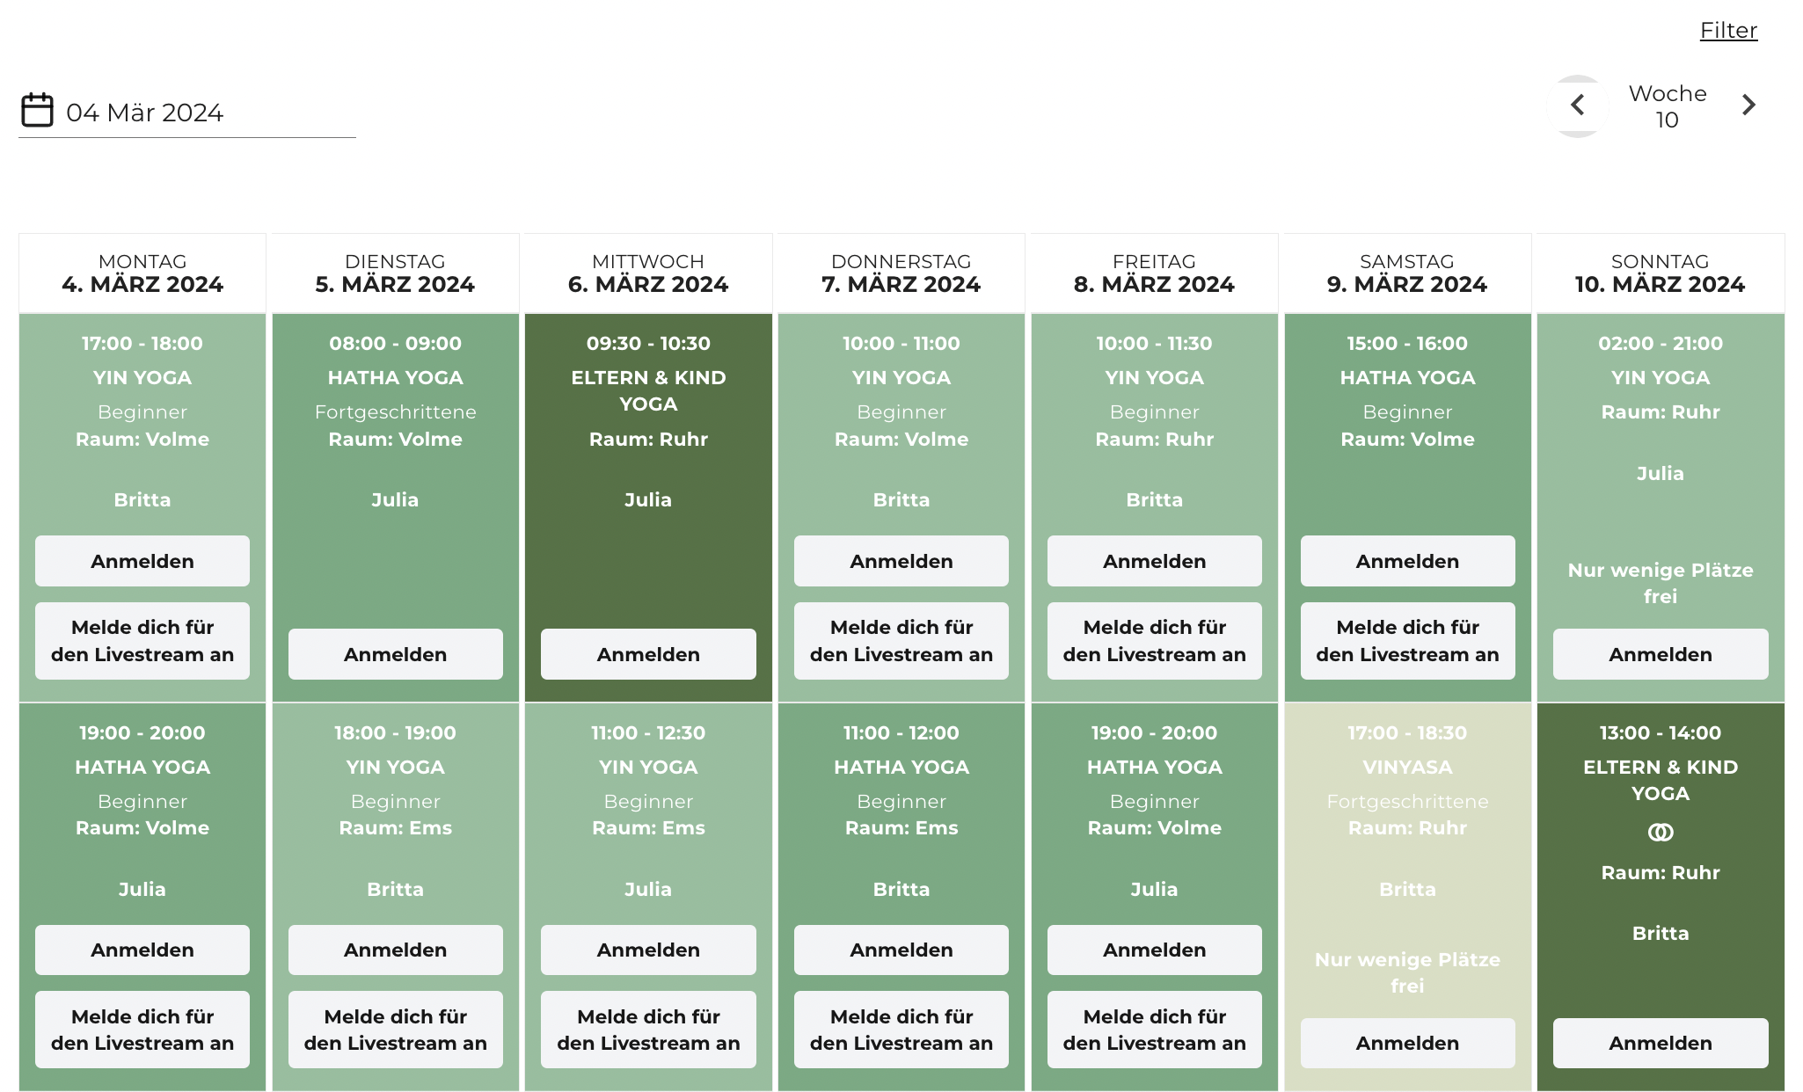
Task: Select the Donnerstag 7. März 2024 header
Action: [x=901, y=273]
